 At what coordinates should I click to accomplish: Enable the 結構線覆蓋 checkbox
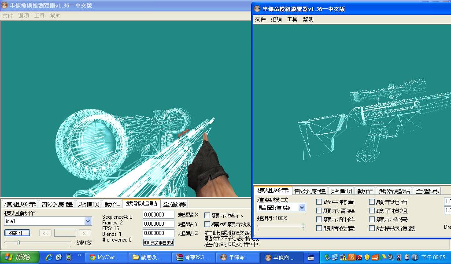(x=372, y=228)
